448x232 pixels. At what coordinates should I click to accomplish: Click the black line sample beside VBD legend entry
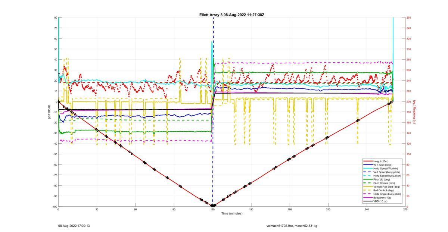(367, 201)
